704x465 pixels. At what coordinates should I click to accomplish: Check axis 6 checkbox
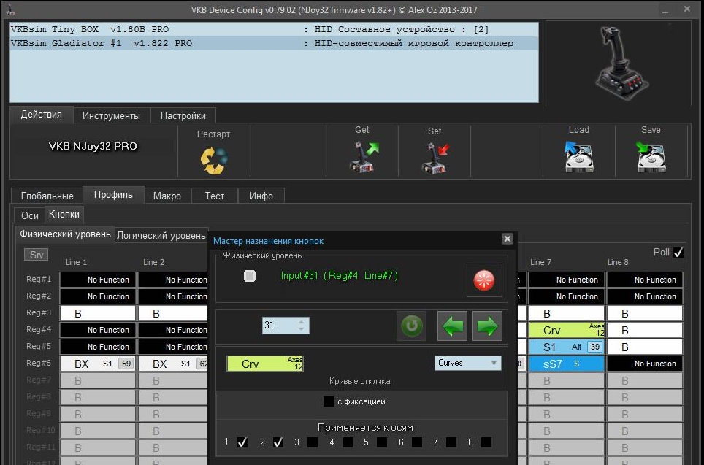coord(417,442)
